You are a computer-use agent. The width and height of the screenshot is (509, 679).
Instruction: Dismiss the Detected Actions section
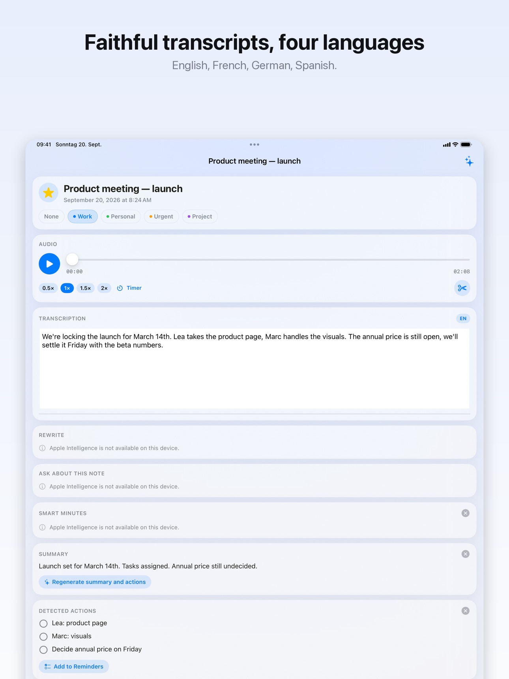tap(466, 611)
